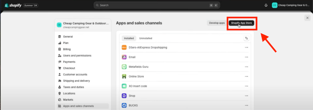The image size is (313, 110).
Task: Click the Shopify logo
Action: pos(13,5)
